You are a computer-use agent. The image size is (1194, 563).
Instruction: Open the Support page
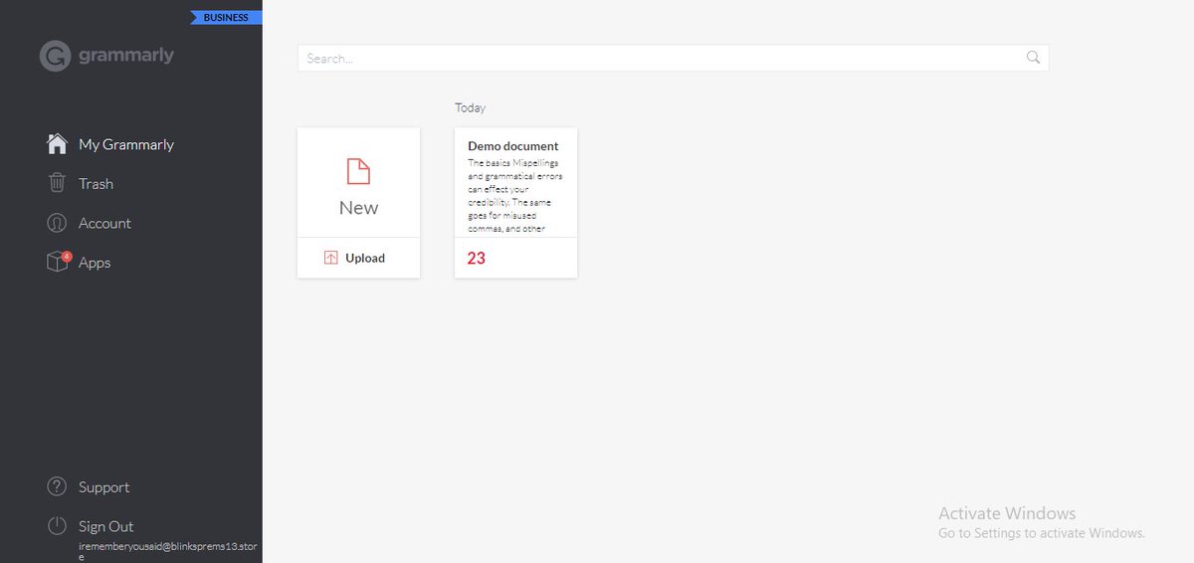(x=104, y=487)
